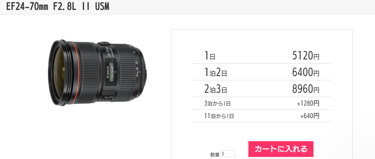375x159 pixels.
Task: Select the 1日 5120円 rental price row
Action: (x=261, y=56)
